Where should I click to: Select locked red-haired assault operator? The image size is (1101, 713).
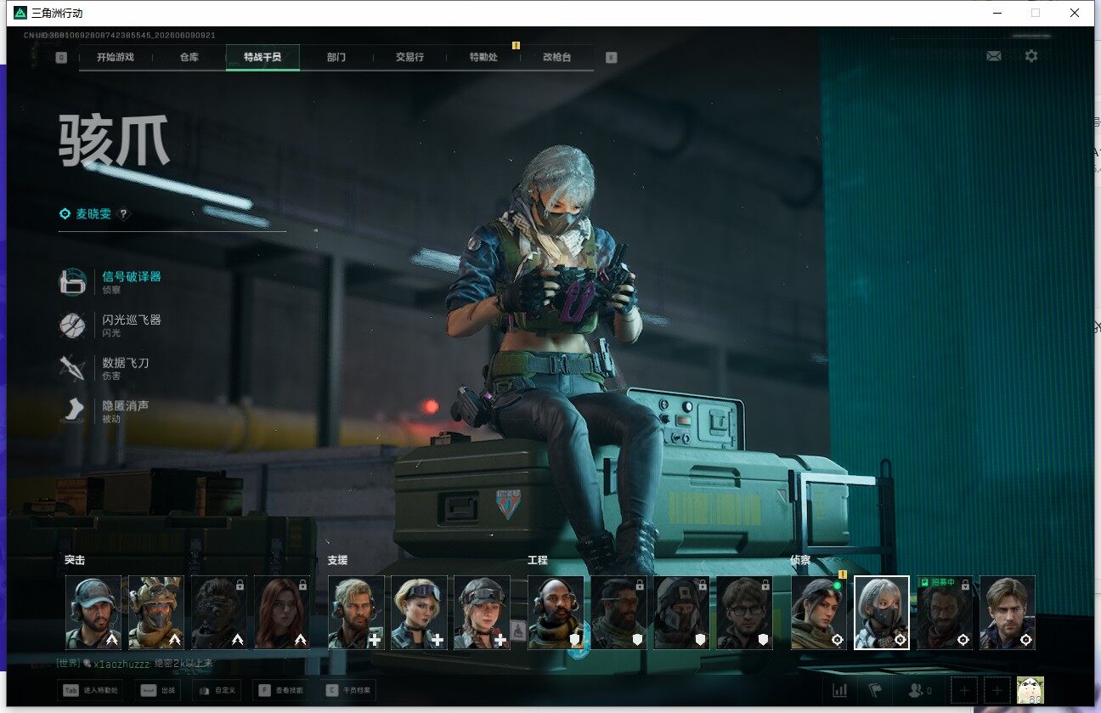282,613
